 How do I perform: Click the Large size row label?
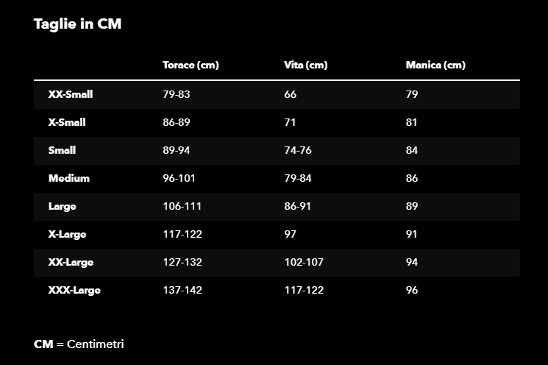[x=63, y=207]
